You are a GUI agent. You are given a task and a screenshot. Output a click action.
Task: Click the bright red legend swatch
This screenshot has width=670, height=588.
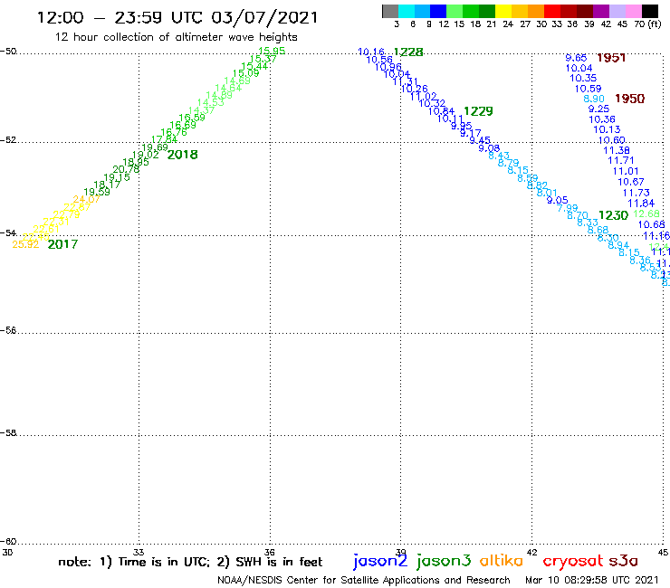tap(552, 11)
